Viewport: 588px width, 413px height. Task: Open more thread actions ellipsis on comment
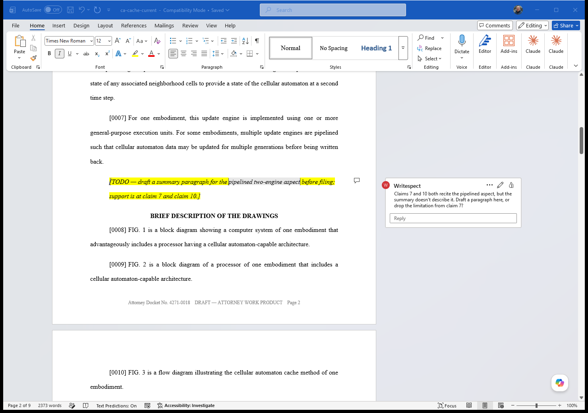(x=489, y=185)
